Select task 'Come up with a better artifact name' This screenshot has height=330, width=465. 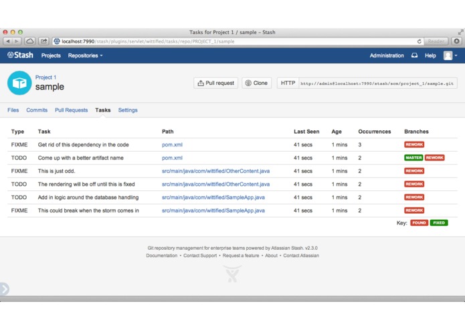[81, 158]
